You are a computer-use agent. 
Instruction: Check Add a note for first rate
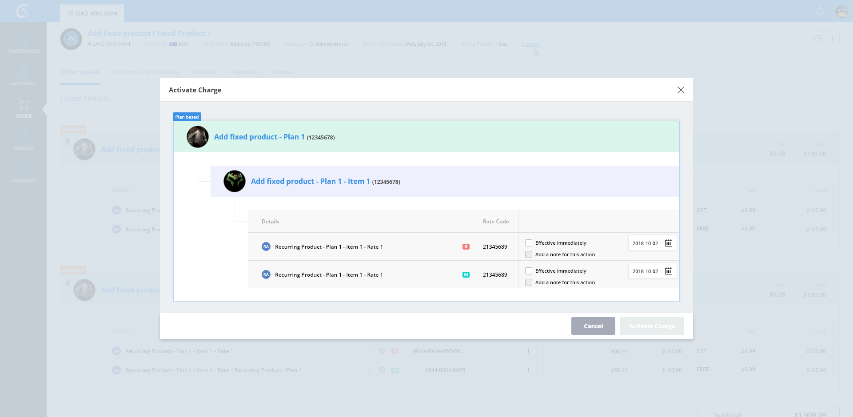[x=529, y=254]
